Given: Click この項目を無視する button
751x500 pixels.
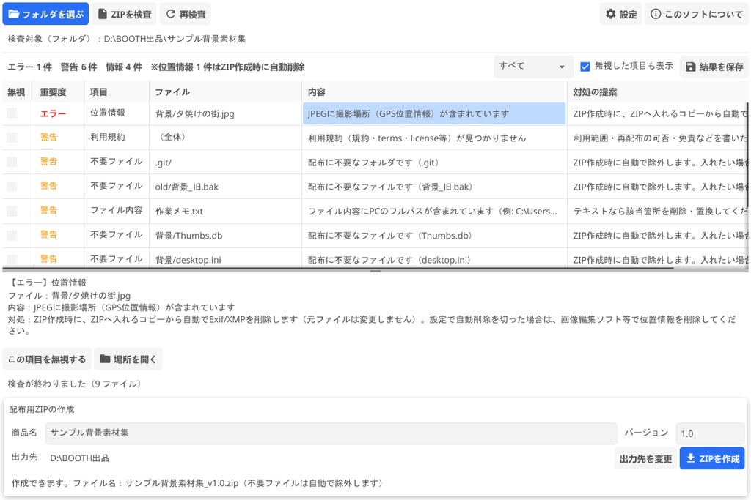Looking at the screenshot, I should (47, 359).
